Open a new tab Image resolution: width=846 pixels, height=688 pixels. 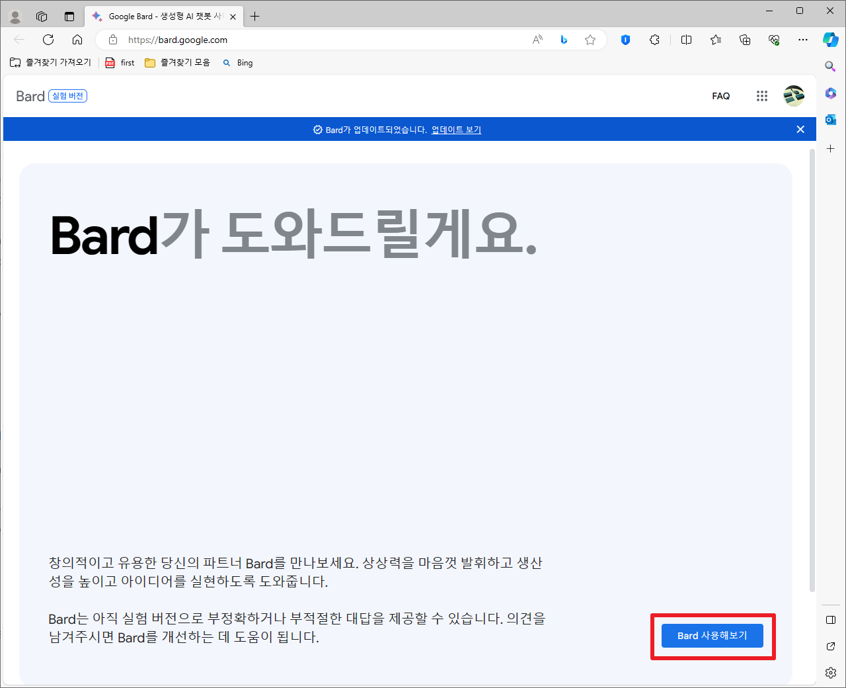pos(255,17)
